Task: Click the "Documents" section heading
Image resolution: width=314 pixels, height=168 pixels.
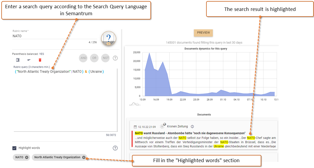Action: click(x=204, y=115)
